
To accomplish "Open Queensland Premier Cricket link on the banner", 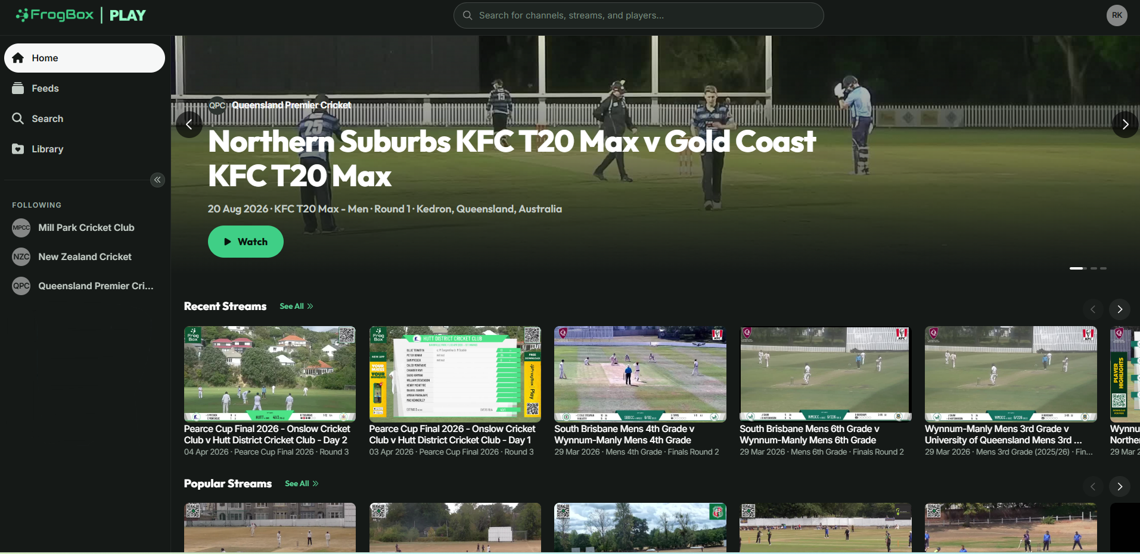I will point(291,105).
